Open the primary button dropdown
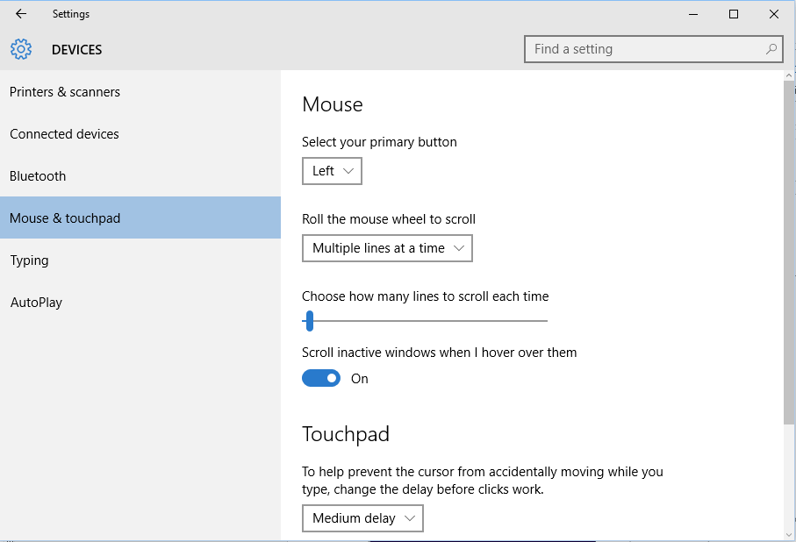The image size is (796, 542). pyautogui.click(x=332, y=171)
